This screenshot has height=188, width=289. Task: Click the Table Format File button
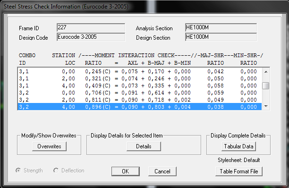[x=238, y=171]
